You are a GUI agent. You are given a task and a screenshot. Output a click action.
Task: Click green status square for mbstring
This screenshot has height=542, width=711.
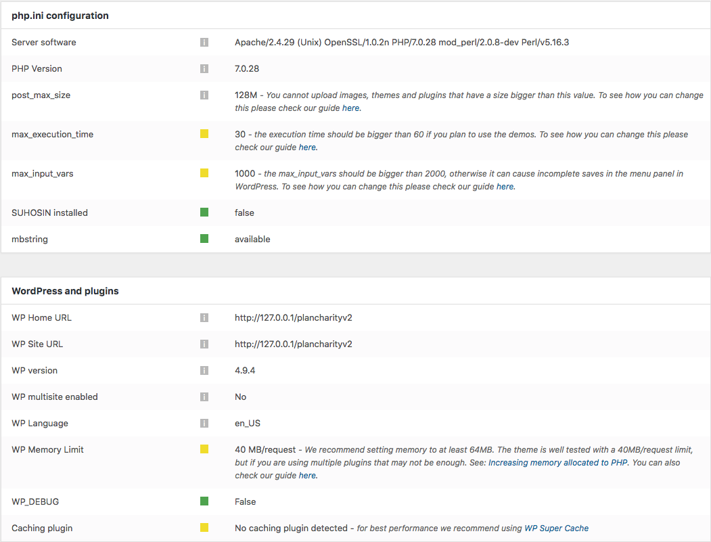[x=204, y=239]
